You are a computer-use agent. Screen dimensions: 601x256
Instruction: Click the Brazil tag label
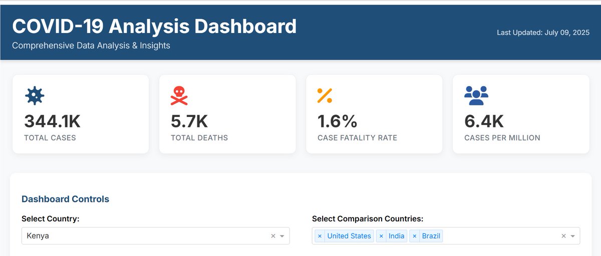(431, 236)
